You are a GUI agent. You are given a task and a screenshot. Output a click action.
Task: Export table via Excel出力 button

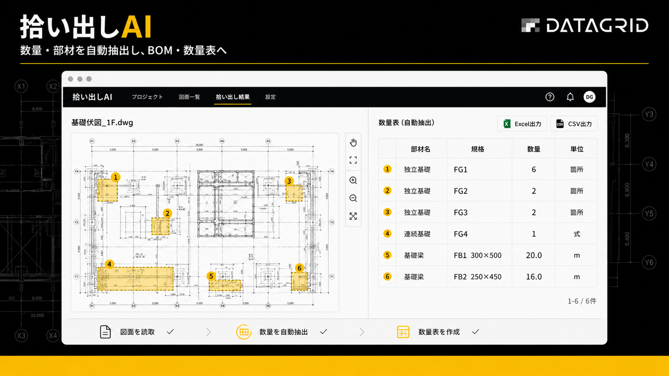click(522, 124)
